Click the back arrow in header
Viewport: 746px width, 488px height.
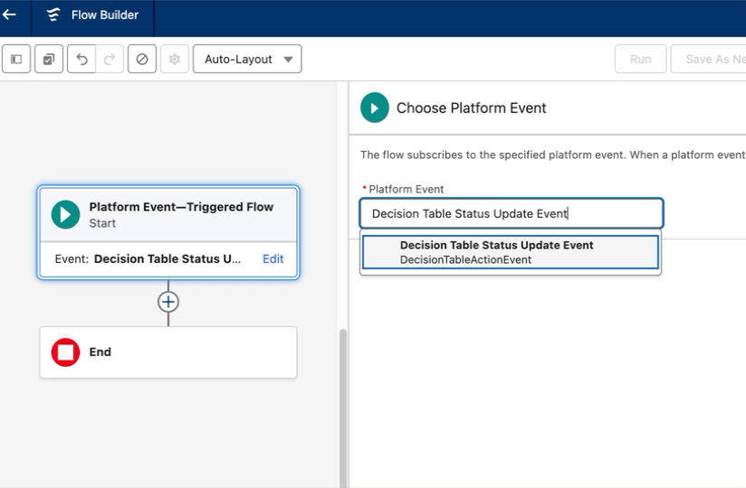click(9, 14)
